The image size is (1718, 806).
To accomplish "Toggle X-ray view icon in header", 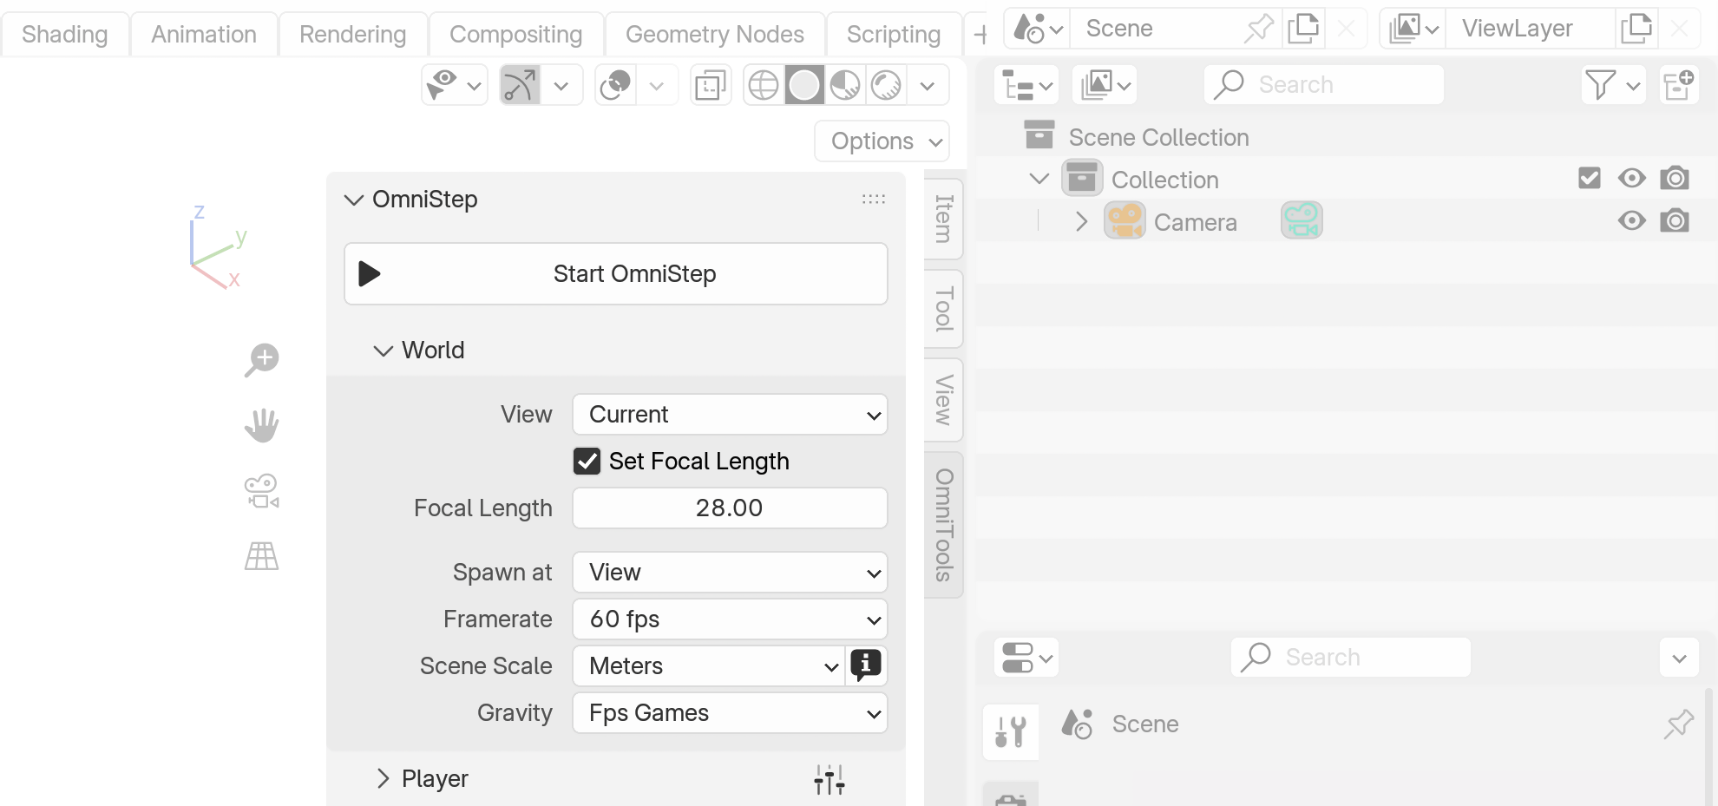I will click(x=710, y=85).
